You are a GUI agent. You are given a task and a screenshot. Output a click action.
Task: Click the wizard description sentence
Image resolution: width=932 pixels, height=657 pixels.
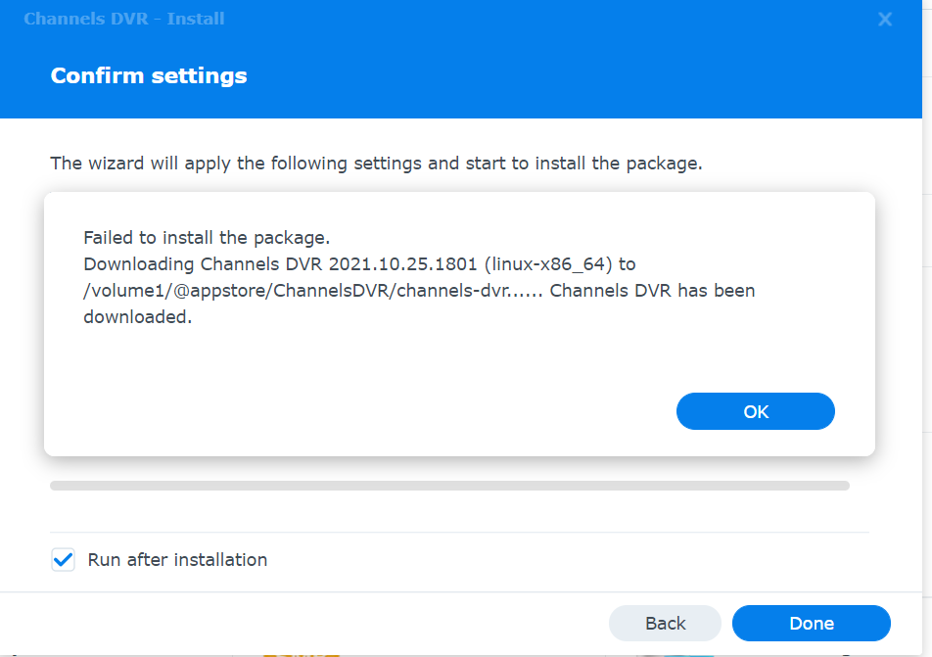click(x=376, y=164)
